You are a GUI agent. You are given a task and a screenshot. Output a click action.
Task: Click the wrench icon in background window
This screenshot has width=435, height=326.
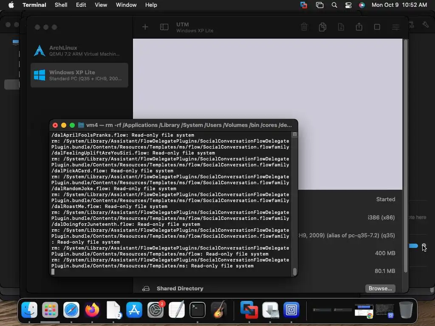[x=426, y=24]
